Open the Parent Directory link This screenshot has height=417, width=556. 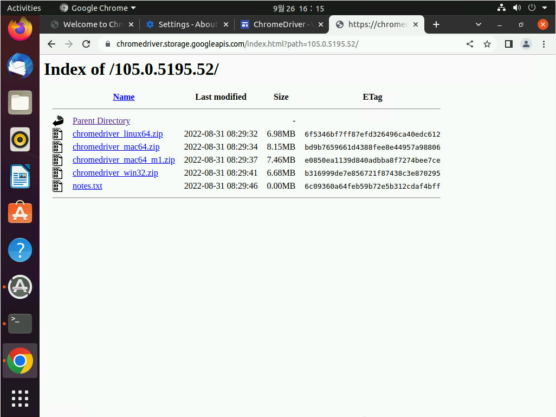click(101, 120)
